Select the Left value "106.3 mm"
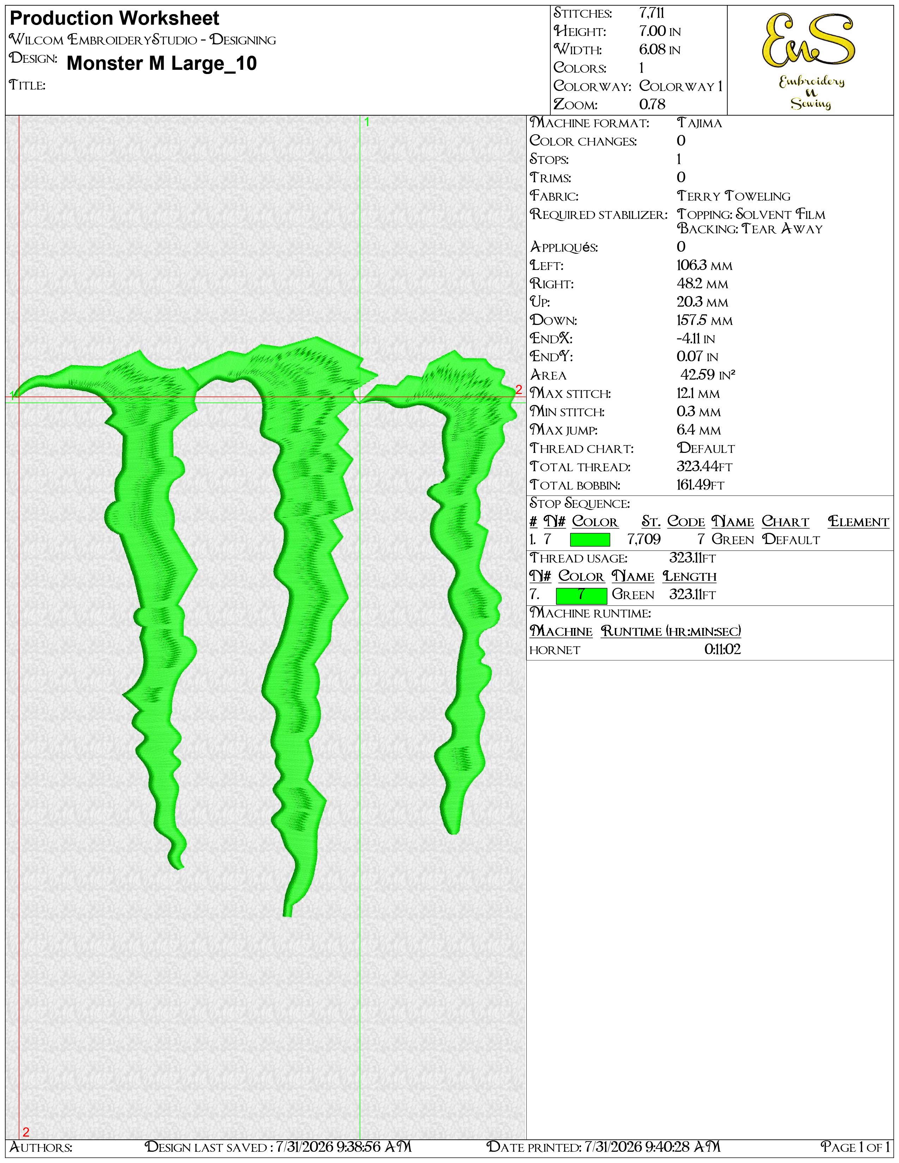Screen dimensions: 899x1163 click(x=705, y=265)
